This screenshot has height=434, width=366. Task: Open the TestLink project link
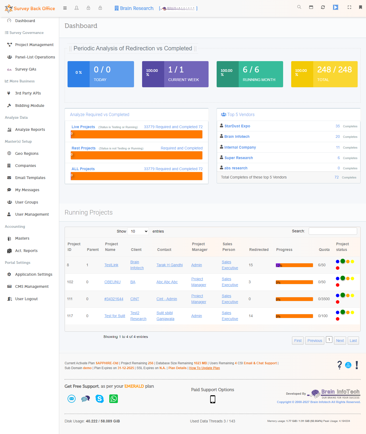[x=111, y=265]
